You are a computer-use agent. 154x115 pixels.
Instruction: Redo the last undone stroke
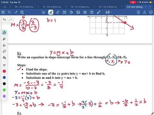pos(11,19)
